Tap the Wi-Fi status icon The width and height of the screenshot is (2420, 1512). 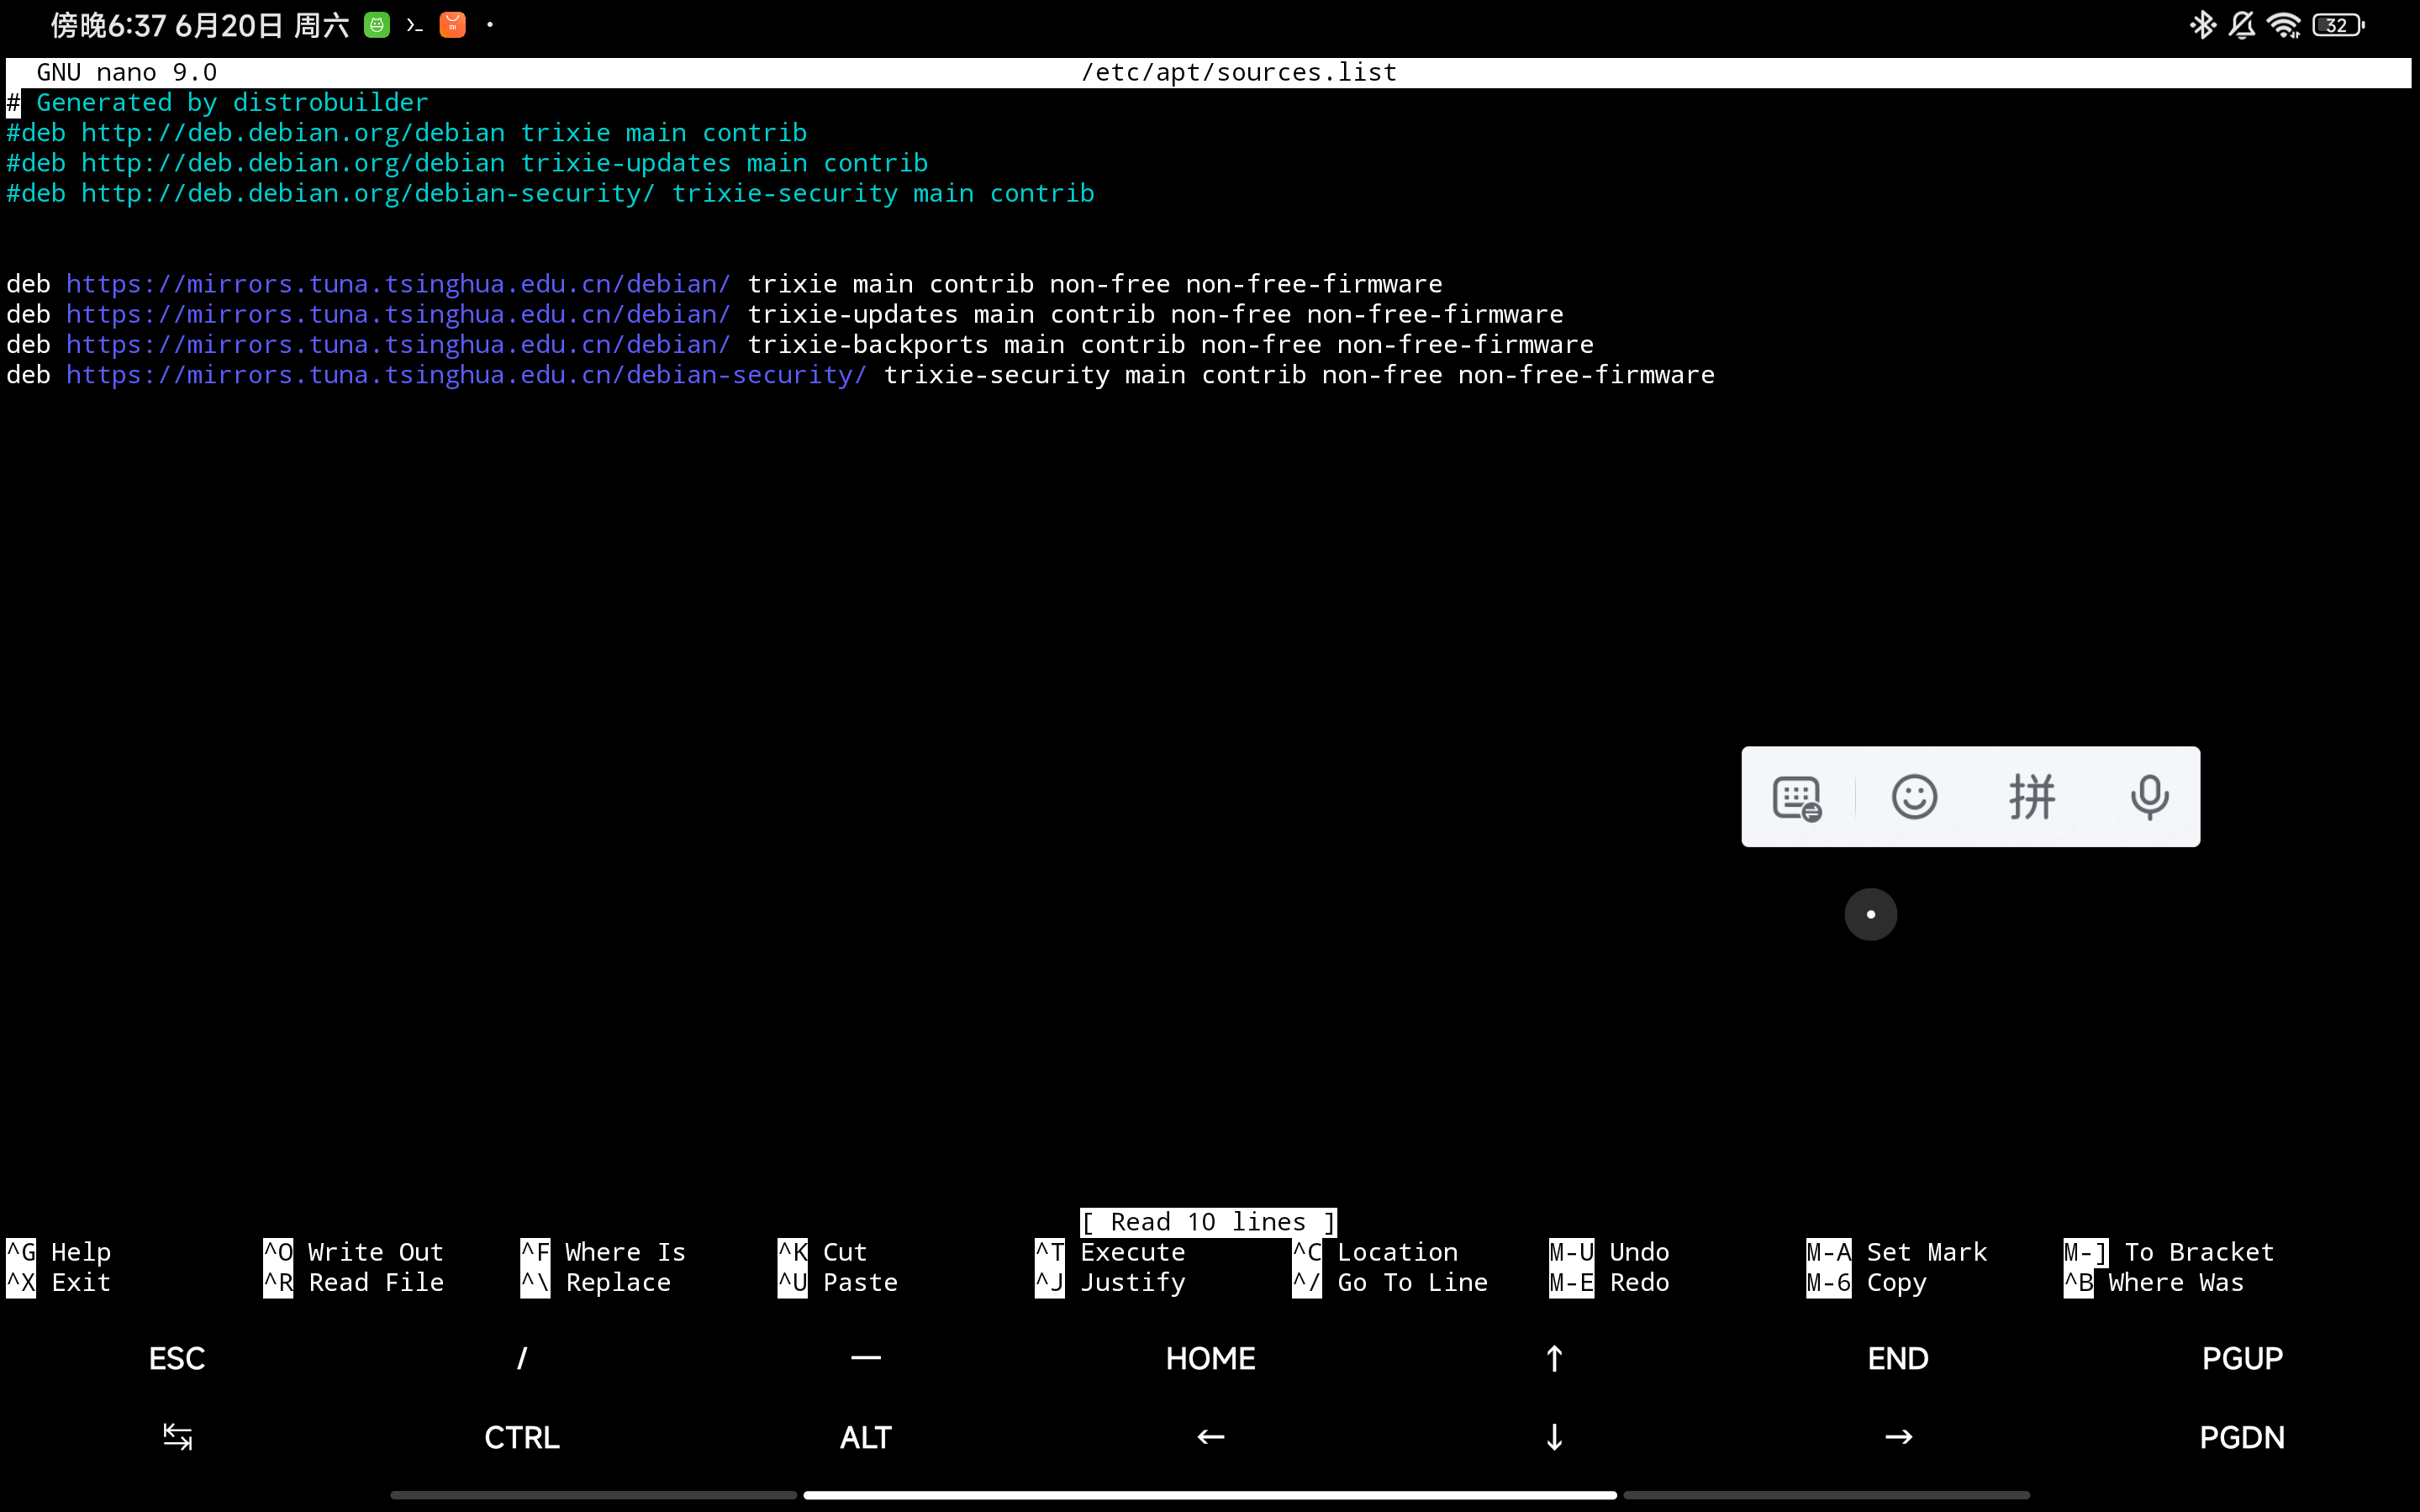point(2284,25)
